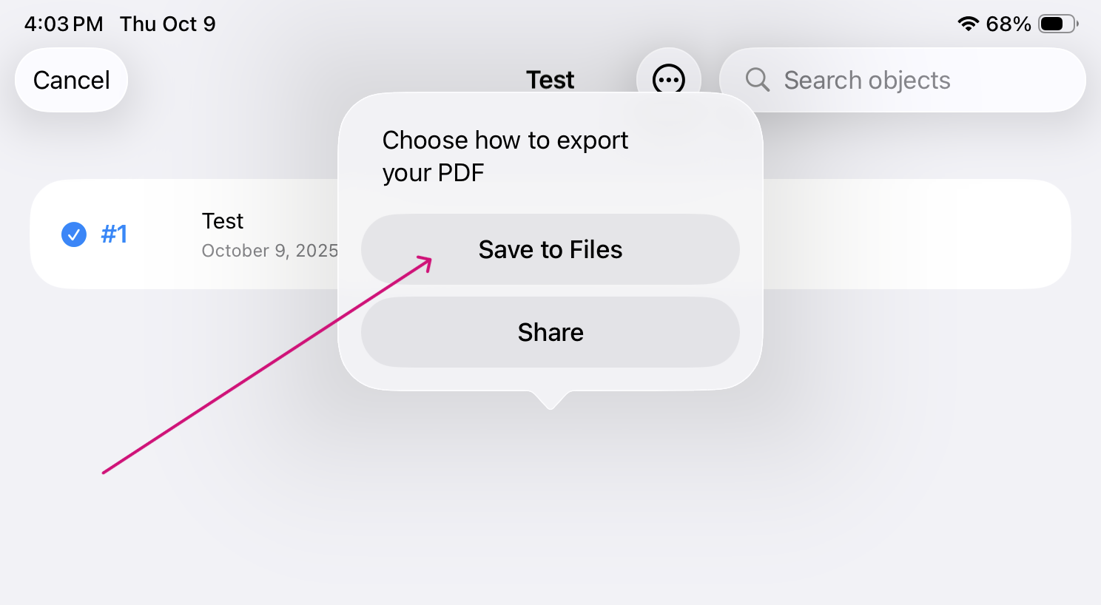Click the blank right side of the Test row
1101x605 pixels.
click(x=917, y=234)
